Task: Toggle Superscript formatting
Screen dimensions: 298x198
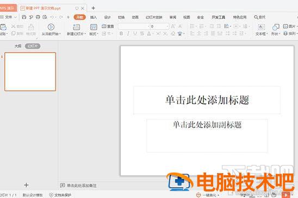Action: click(158, 34)
